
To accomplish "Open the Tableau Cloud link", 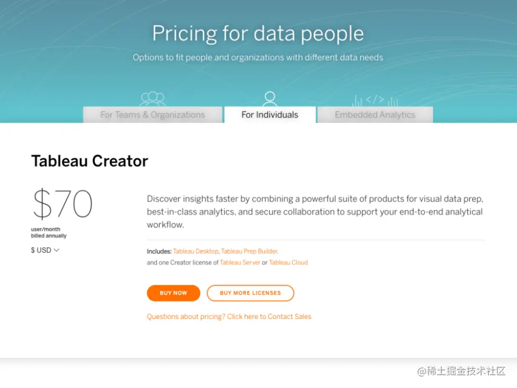I will [x=289, y=263].
